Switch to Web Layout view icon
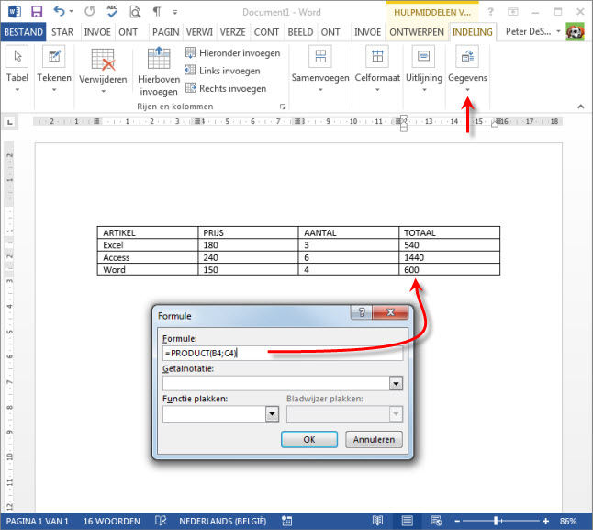Image resolution: width=593 pixels, height=530 pixels. 436,521
